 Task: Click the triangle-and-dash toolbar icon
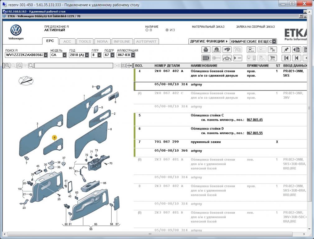(x=238, y=58)
